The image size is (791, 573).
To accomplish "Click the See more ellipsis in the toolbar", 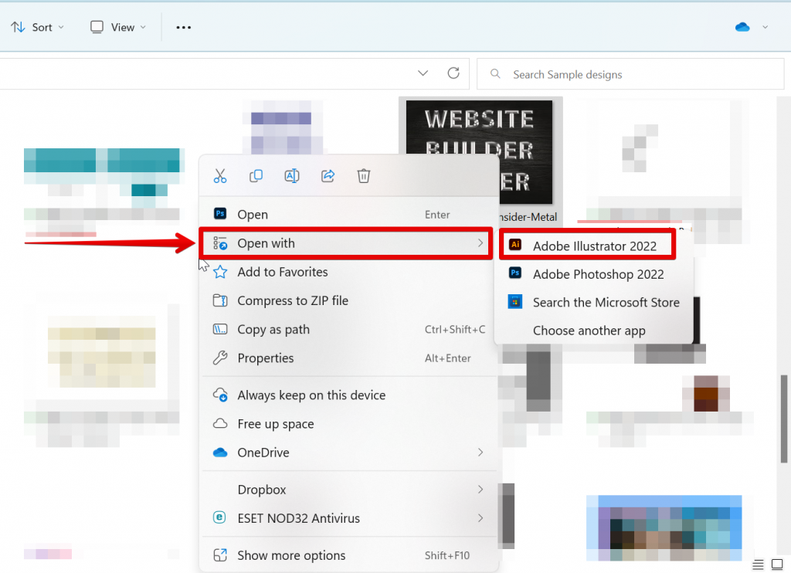I will tap(183, 26).
